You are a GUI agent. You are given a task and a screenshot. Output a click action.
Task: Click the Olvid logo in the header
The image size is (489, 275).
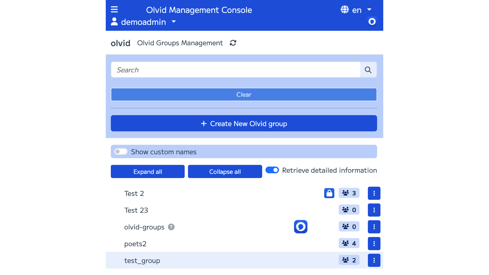372,21
